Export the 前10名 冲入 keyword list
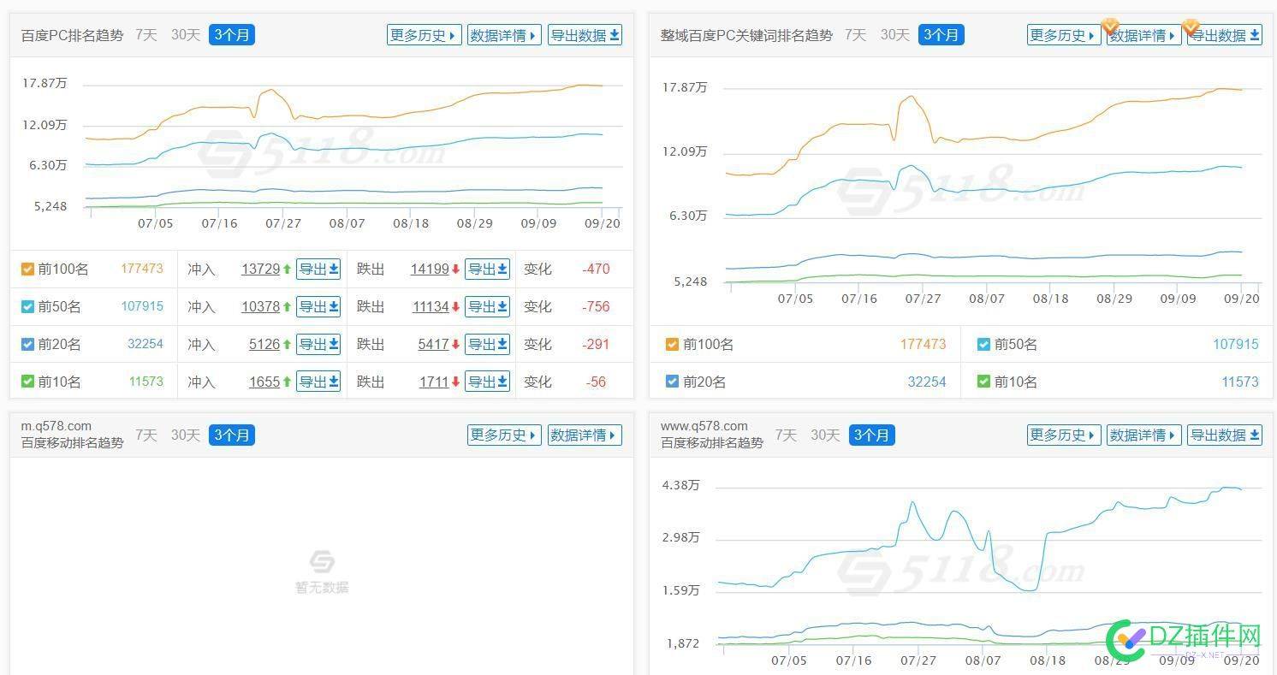This screenshot has height=675, width=1277. (x=318, y=382)
